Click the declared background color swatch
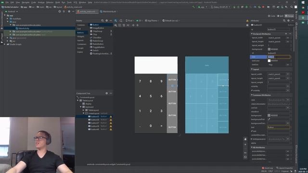Viewport: 308px width, 173px height. 269,49
